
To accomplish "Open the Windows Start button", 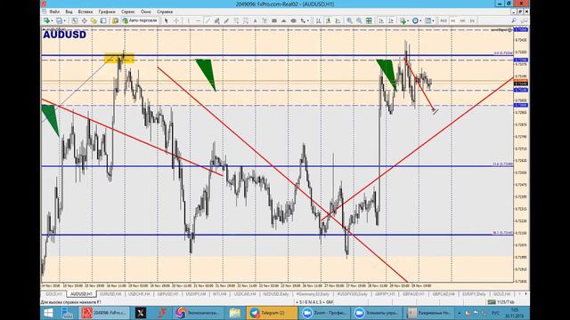I will [48, 313].
